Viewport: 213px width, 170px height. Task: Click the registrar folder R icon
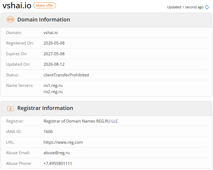(x=10, y=109)
